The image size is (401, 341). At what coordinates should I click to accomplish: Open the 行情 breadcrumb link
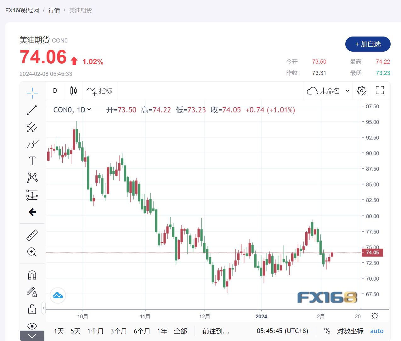[x=54, y=10]
